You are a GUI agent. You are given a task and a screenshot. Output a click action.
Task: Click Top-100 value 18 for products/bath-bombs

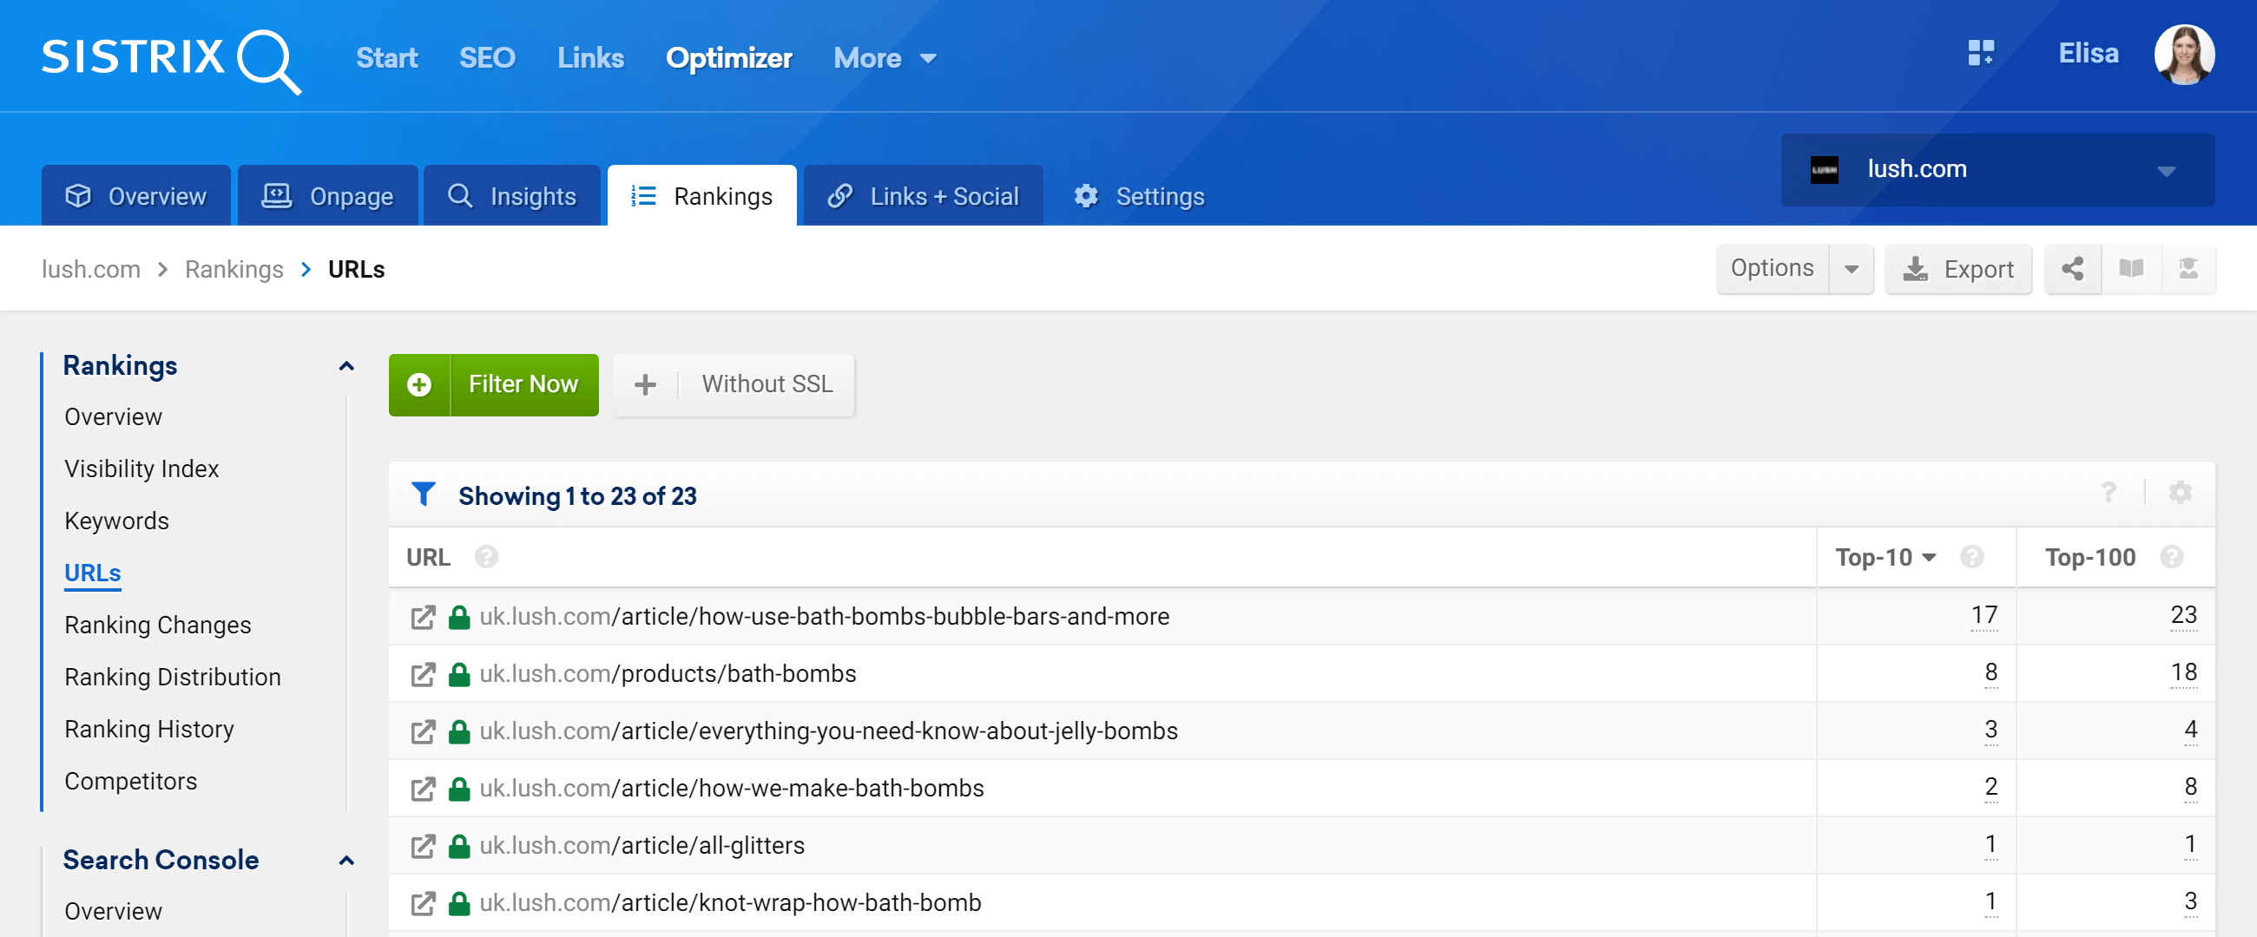[x=2182, y=672]
